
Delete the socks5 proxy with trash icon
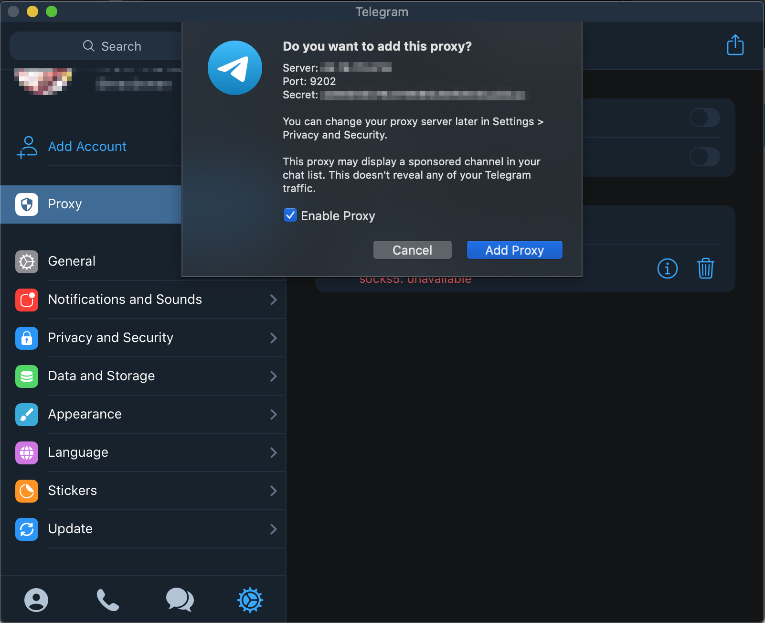705,268
